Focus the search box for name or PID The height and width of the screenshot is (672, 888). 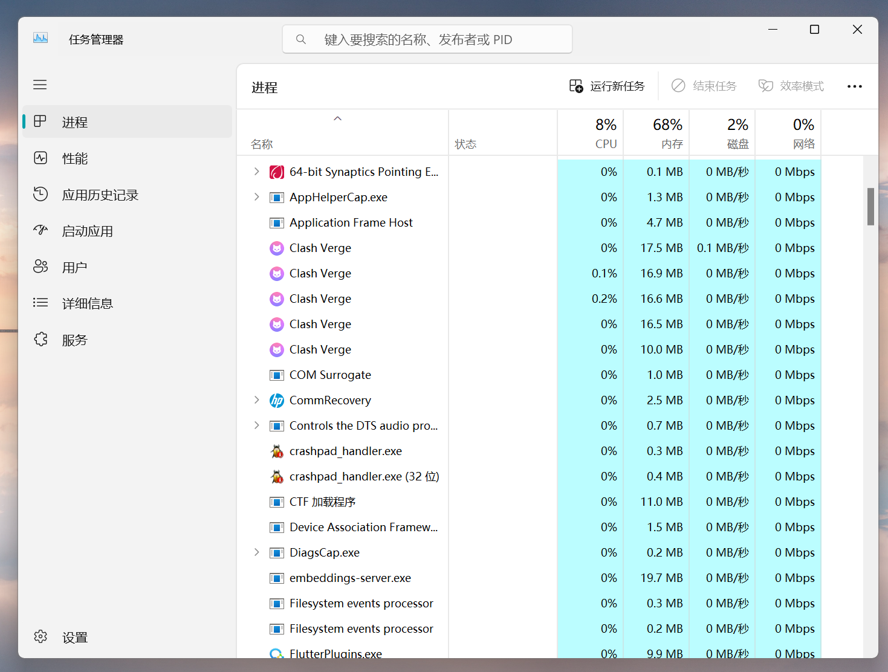(427, 39)
